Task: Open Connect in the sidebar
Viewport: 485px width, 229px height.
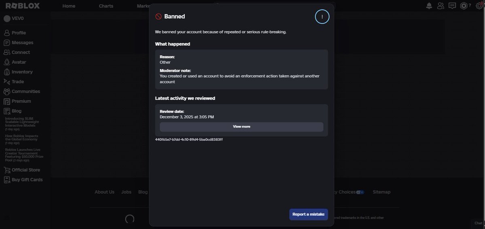Action: 17,52
